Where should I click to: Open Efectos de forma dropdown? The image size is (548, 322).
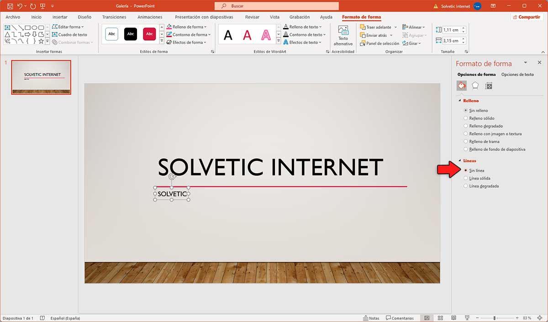point(186,42)
